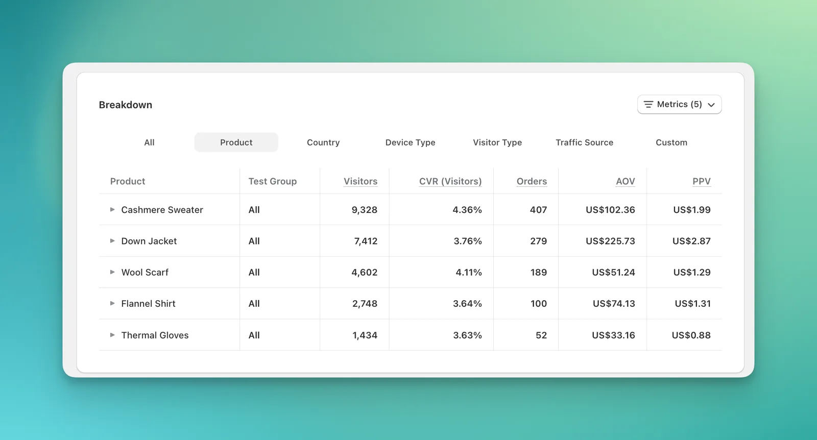Expand the Flannel Shirt row

pos(112,303)
